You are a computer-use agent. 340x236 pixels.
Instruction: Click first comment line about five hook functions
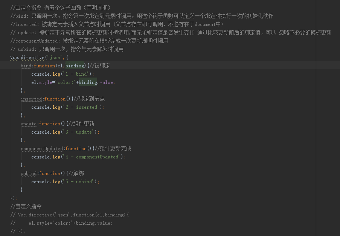61,8
